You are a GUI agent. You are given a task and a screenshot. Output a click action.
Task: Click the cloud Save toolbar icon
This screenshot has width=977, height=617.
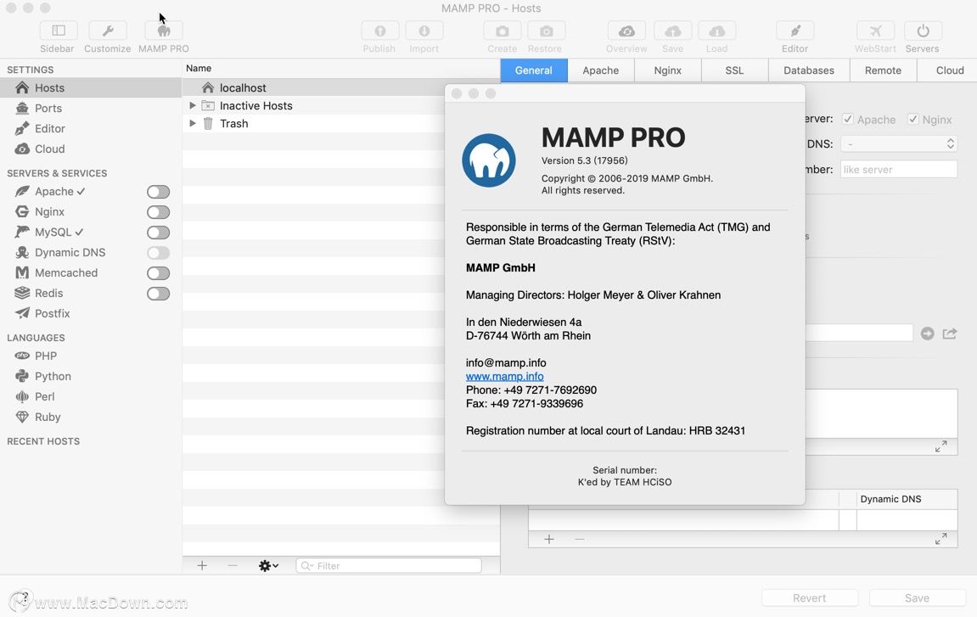673,31
